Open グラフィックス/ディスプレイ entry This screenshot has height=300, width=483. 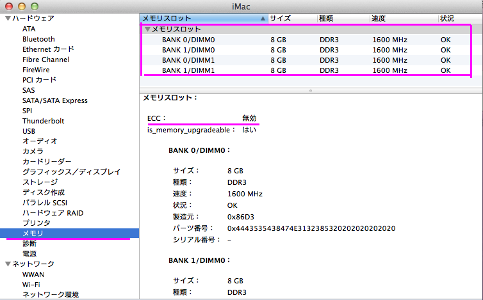point(71,172)
